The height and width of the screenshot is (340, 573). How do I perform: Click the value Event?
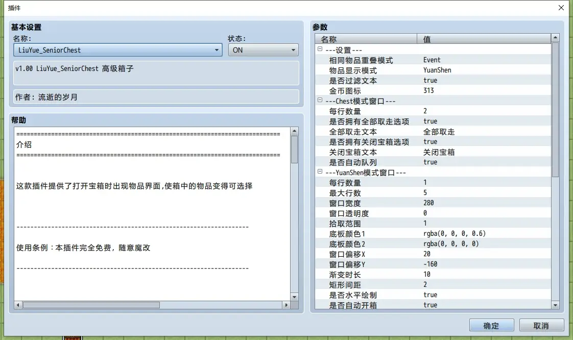pos(432,60)
